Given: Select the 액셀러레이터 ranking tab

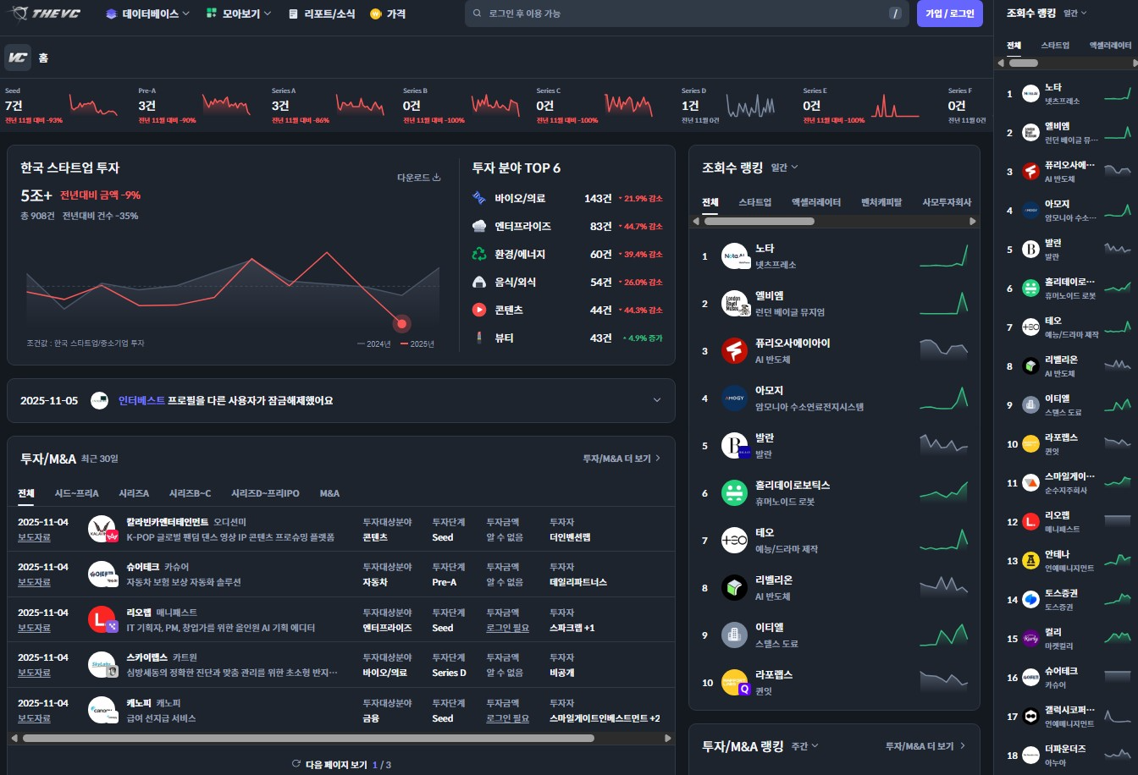Looking at the screenshot, I should [815, 202].
